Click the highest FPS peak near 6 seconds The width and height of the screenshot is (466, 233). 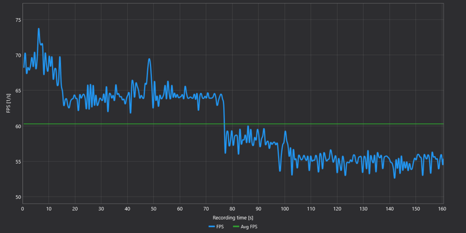click(39, 29)
